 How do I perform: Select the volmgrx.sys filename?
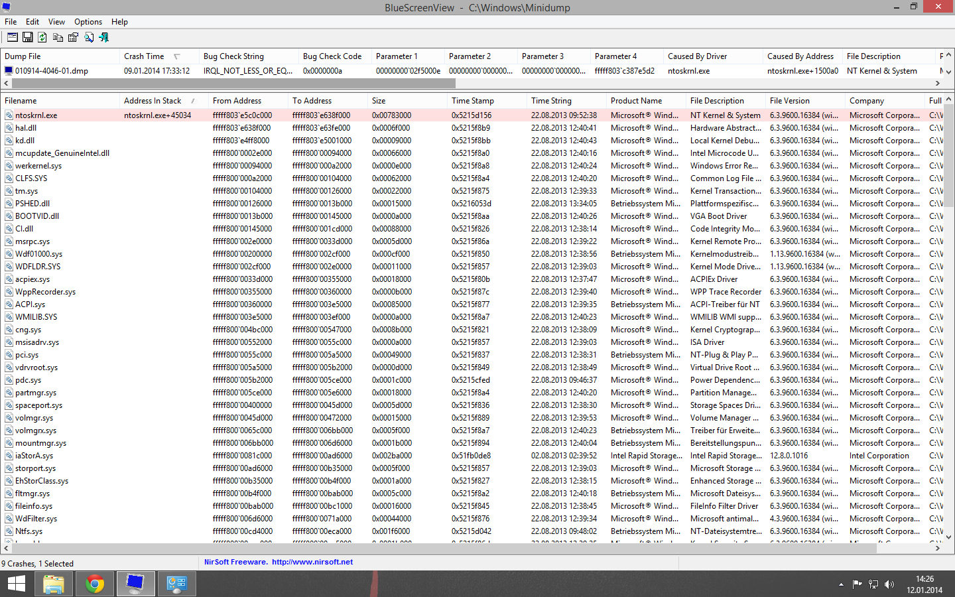pos(36,431)
